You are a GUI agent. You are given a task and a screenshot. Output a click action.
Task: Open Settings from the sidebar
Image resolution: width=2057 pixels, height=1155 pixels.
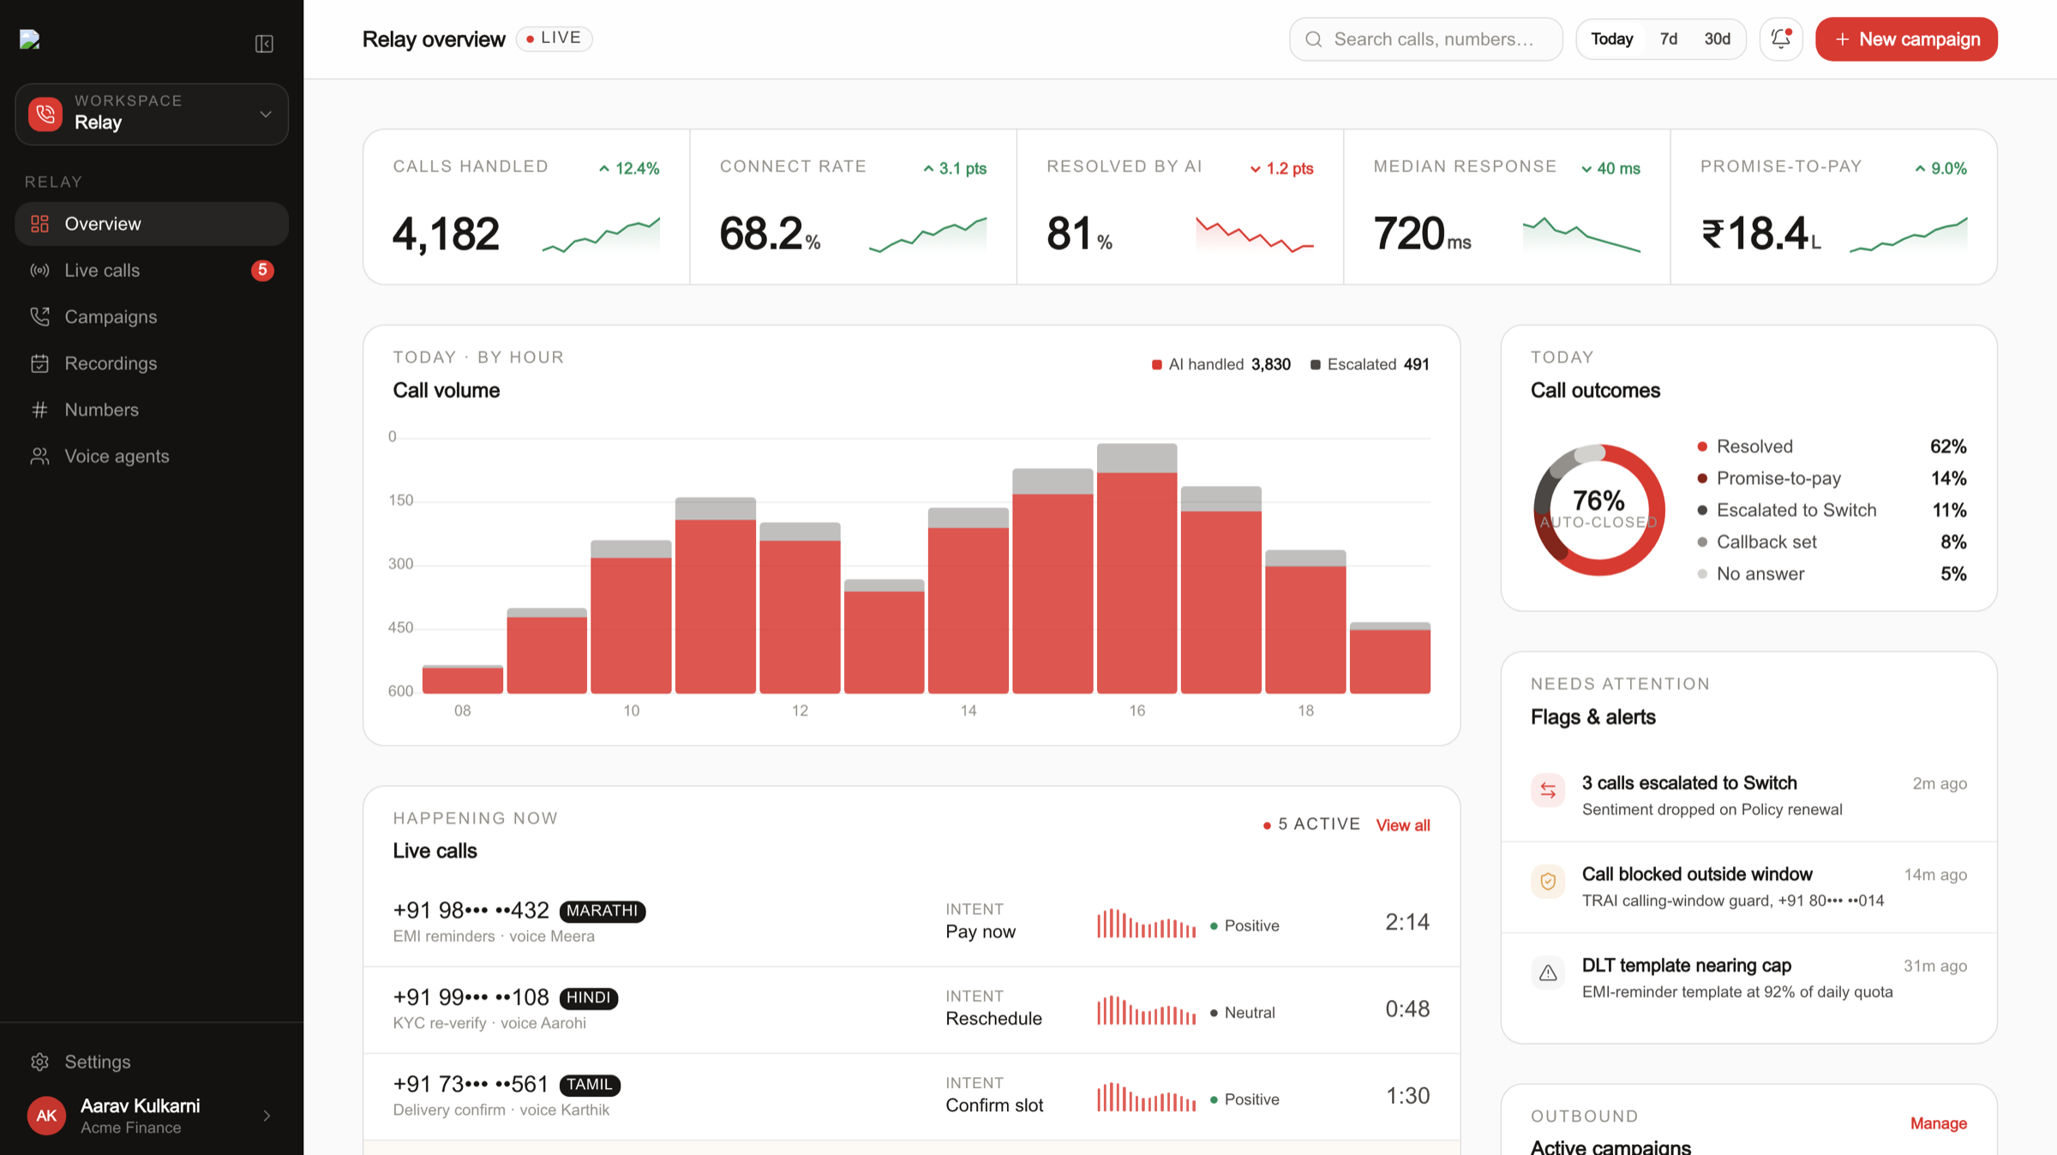[x=152, y=1062]
